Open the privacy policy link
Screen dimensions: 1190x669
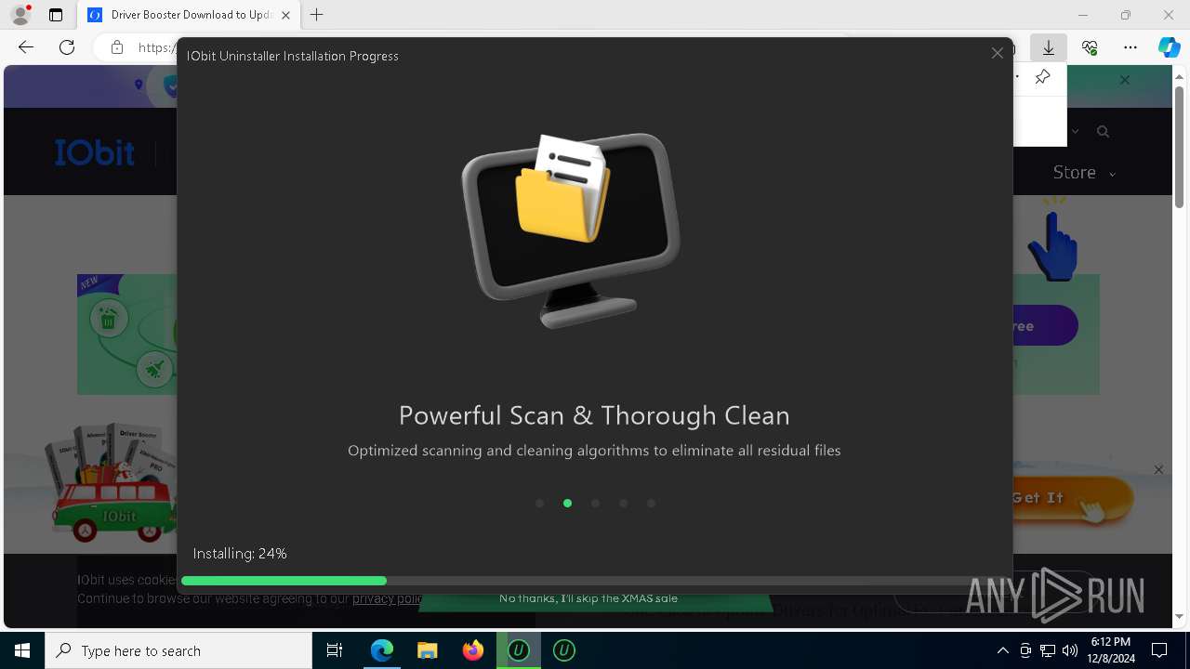tap(388, 598)
